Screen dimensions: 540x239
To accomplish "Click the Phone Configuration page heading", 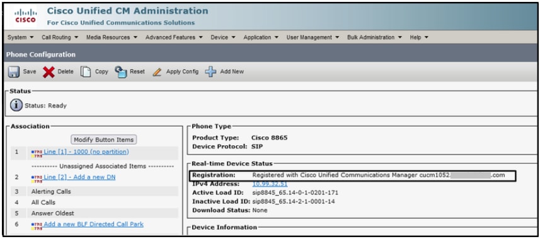I will (x=40, y=55).
